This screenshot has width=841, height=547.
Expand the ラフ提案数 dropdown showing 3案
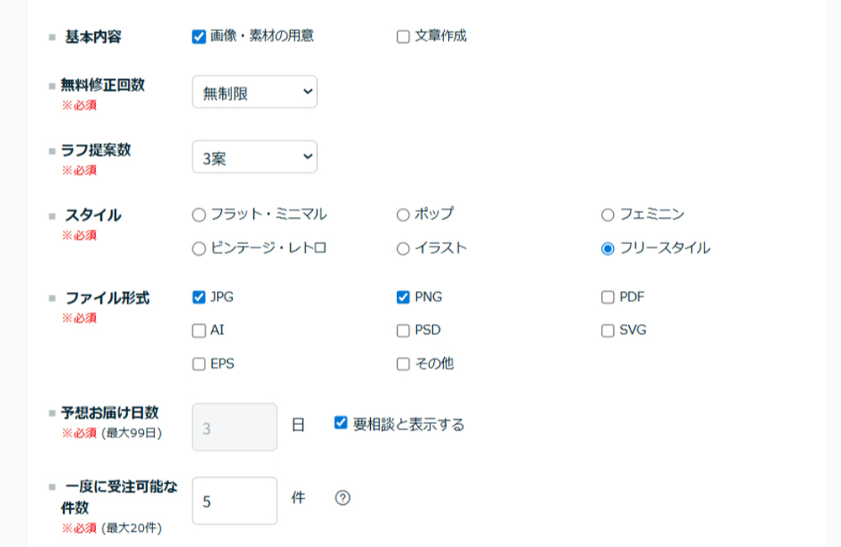click(255, 157)
